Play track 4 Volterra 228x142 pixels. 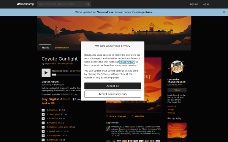click(x=43, y=123)
